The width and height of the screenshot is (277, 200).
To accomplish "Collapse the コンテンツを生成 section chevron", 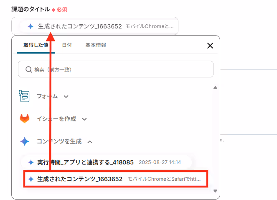I will [x=90, y=142].
